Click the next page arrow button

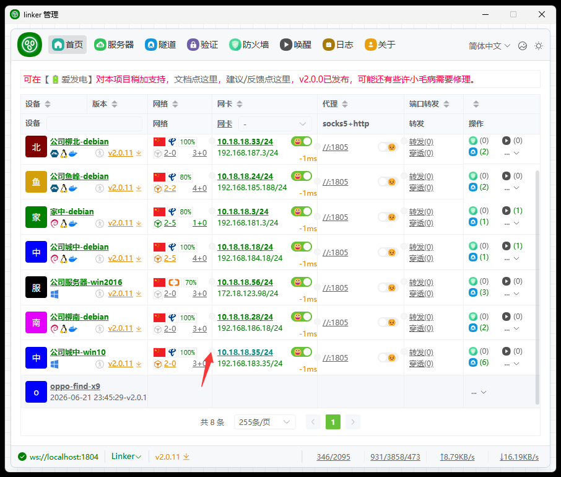pos(353,422)
